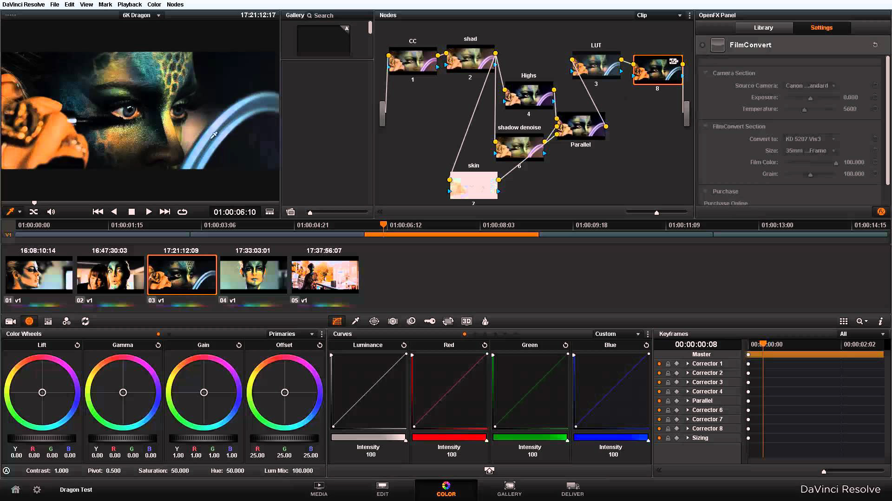Adjust the Grain slider handle

tap(810, 175)
